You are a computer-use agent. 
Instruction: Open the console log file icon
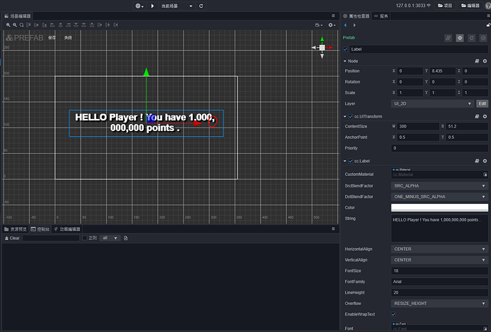[x=125, y=238]
